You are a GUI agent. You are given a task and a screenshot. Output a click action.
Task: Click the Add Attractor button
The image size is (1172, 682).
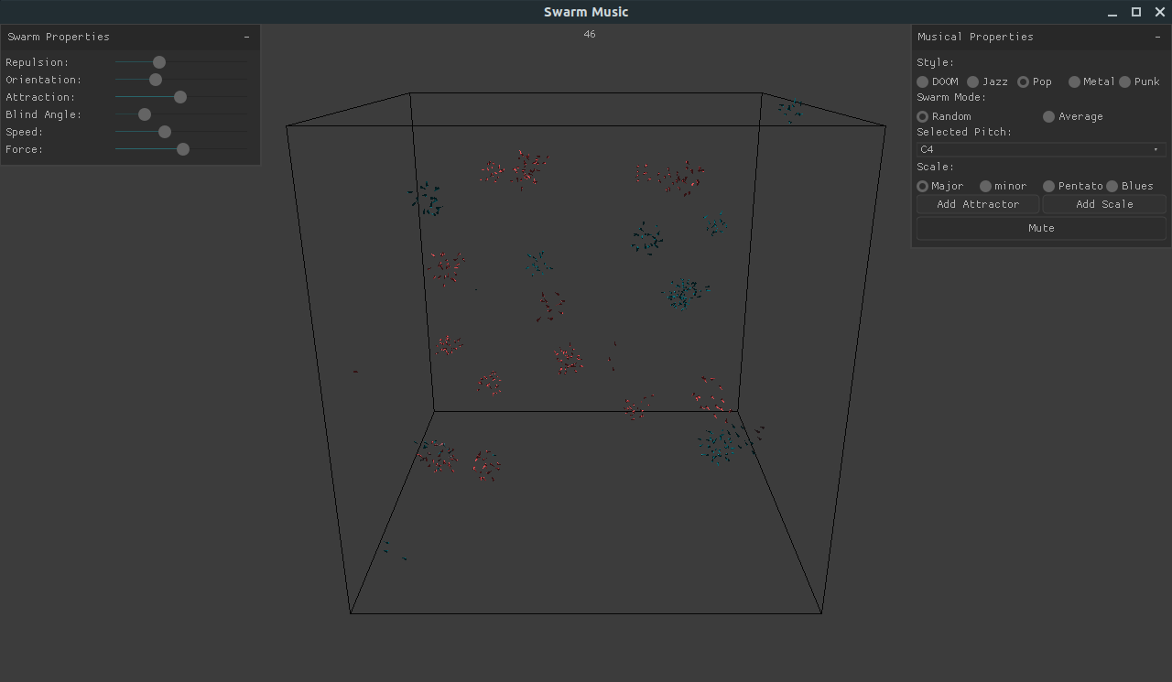point(978,204)
